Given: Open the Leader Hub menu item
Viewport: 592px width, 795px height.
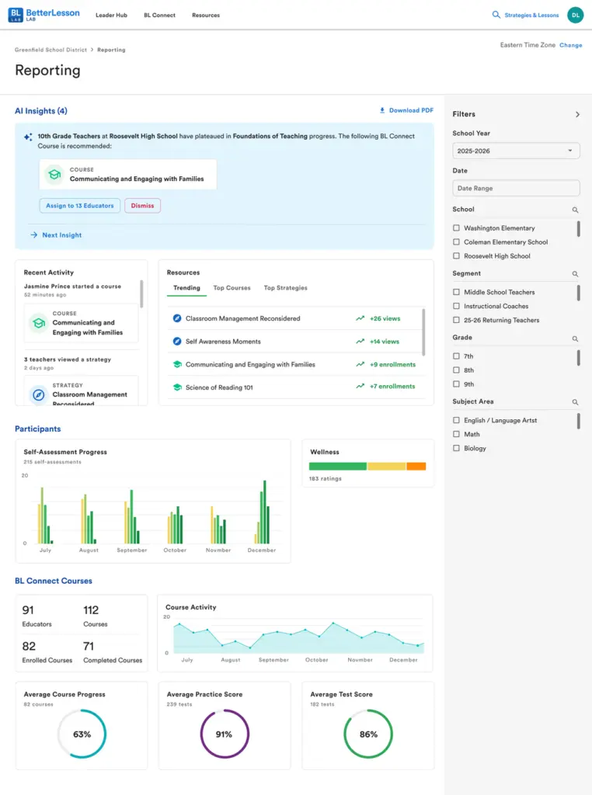Looking at the screenshot, I should click(112, 16).
